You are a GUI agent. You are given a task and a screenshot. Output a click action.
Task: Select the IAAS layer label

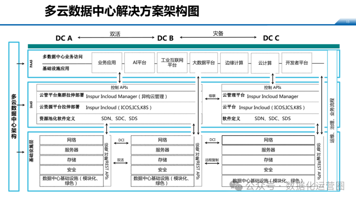(31, 105)
